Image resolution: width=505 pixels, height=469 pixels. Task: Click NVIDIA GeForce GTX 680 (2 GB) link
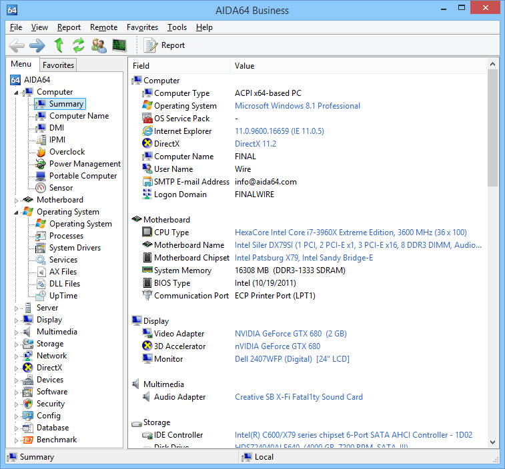(290, 334)
